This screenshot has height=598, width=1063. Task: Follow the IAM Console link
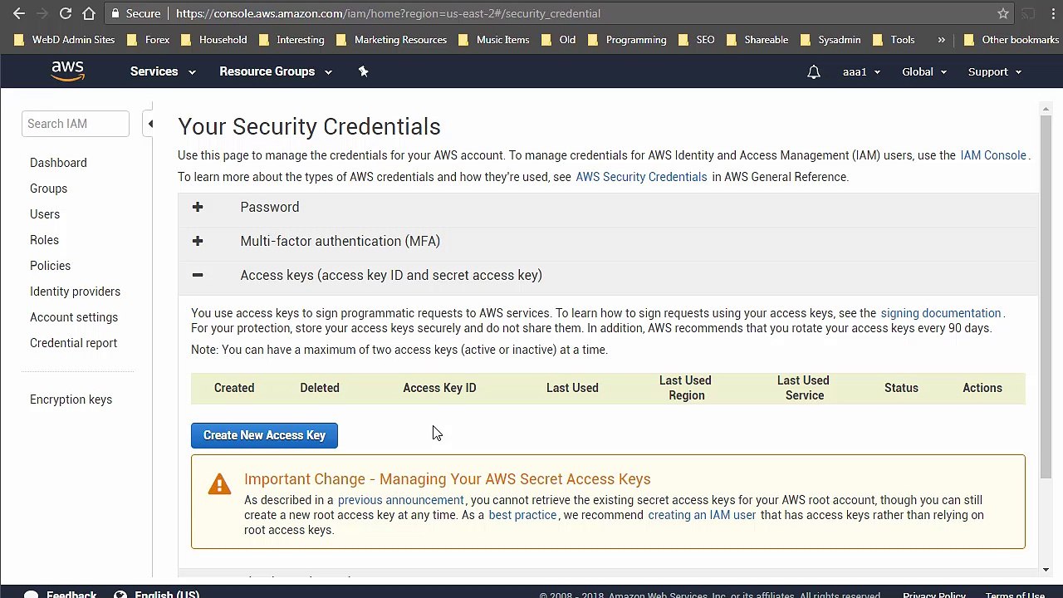993,155
